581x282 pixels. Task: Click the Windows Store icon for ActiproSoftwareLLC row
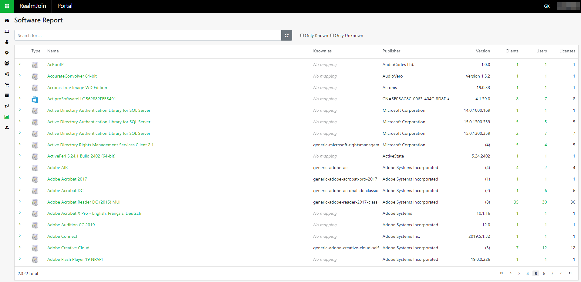(x=35, y=99)
